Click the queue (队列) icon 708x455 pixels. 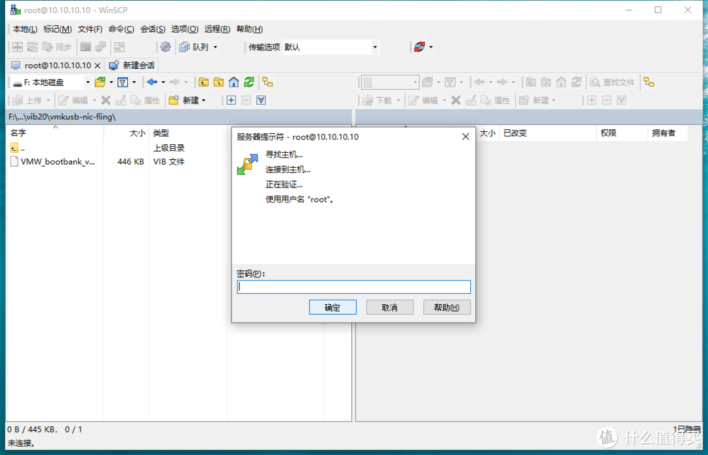(184, 47)
